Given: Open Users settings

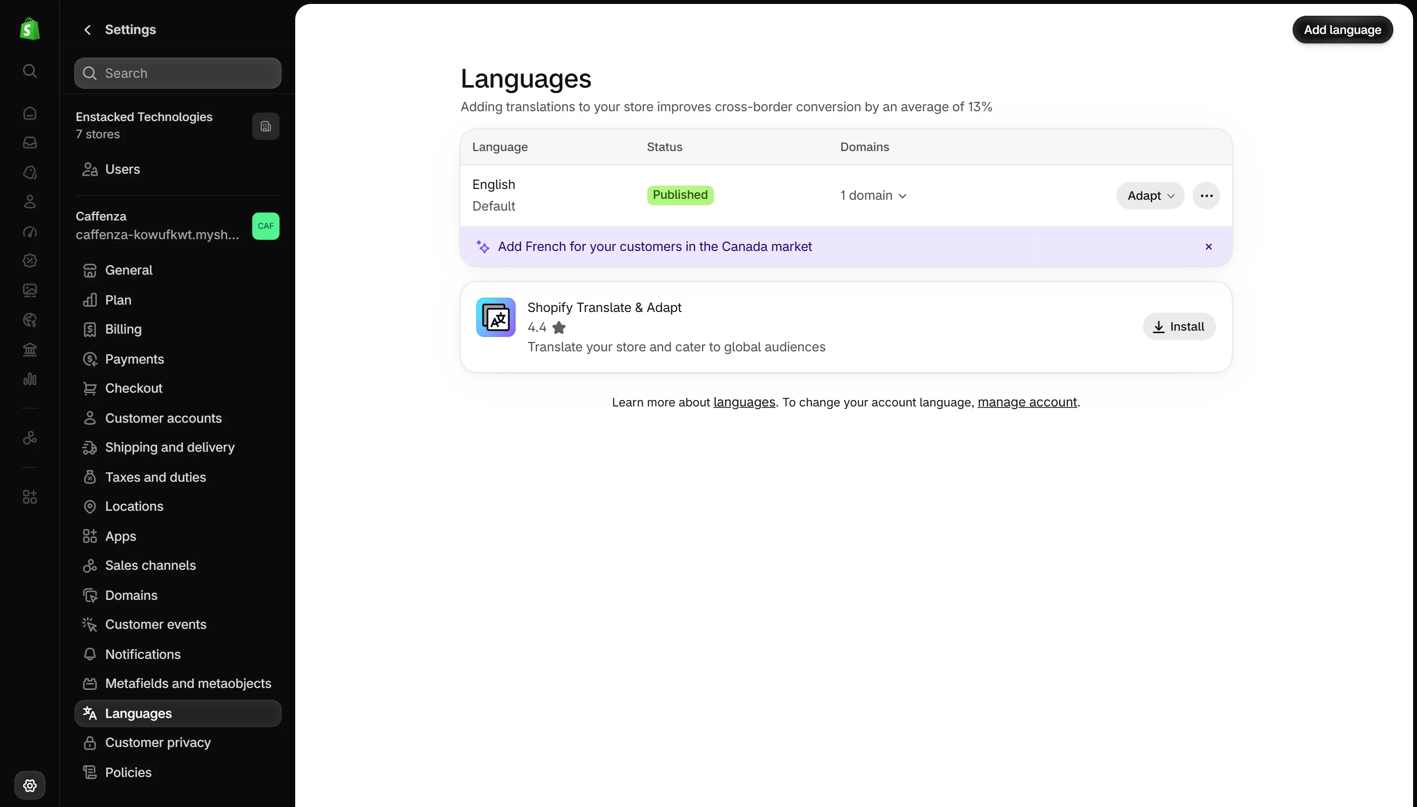Looking at the screenshot, I should pyautogui.click(x=178, y=169).
